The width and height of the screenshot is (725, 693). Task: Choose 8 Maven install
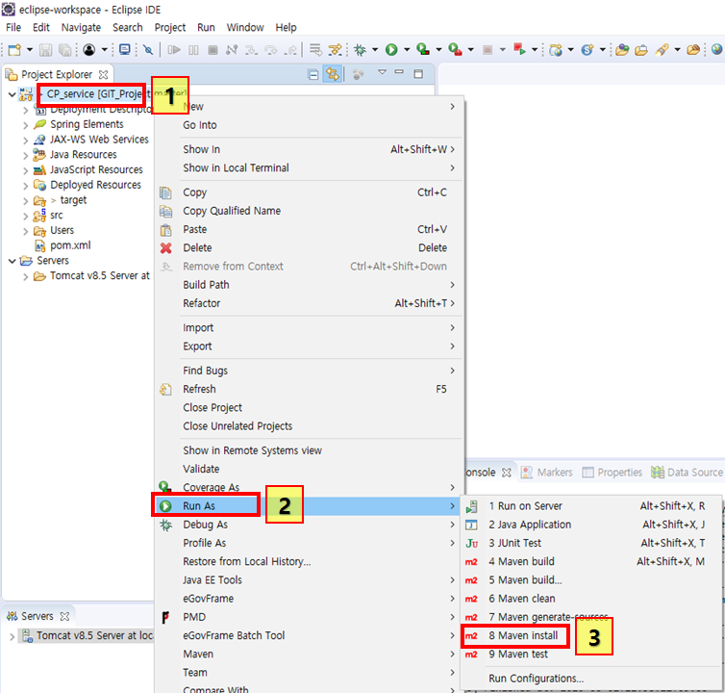(591, 635)
